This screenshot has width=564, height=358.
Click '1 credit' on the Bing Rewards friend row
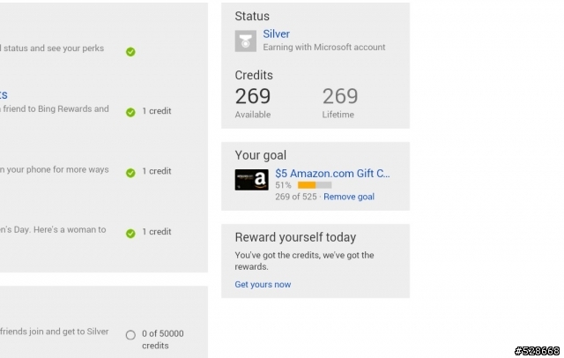157,111
